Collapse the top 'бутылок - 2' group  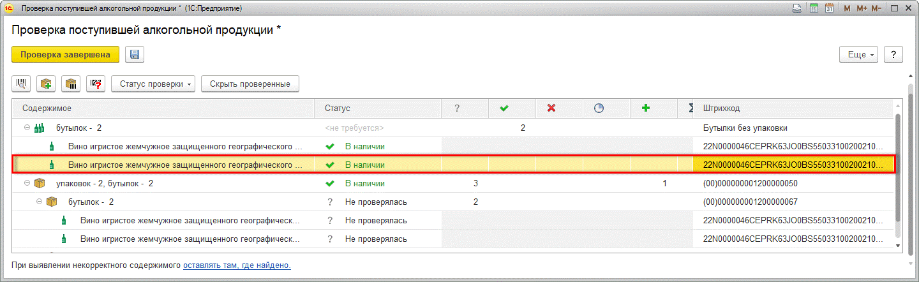[x=27, y=128]
